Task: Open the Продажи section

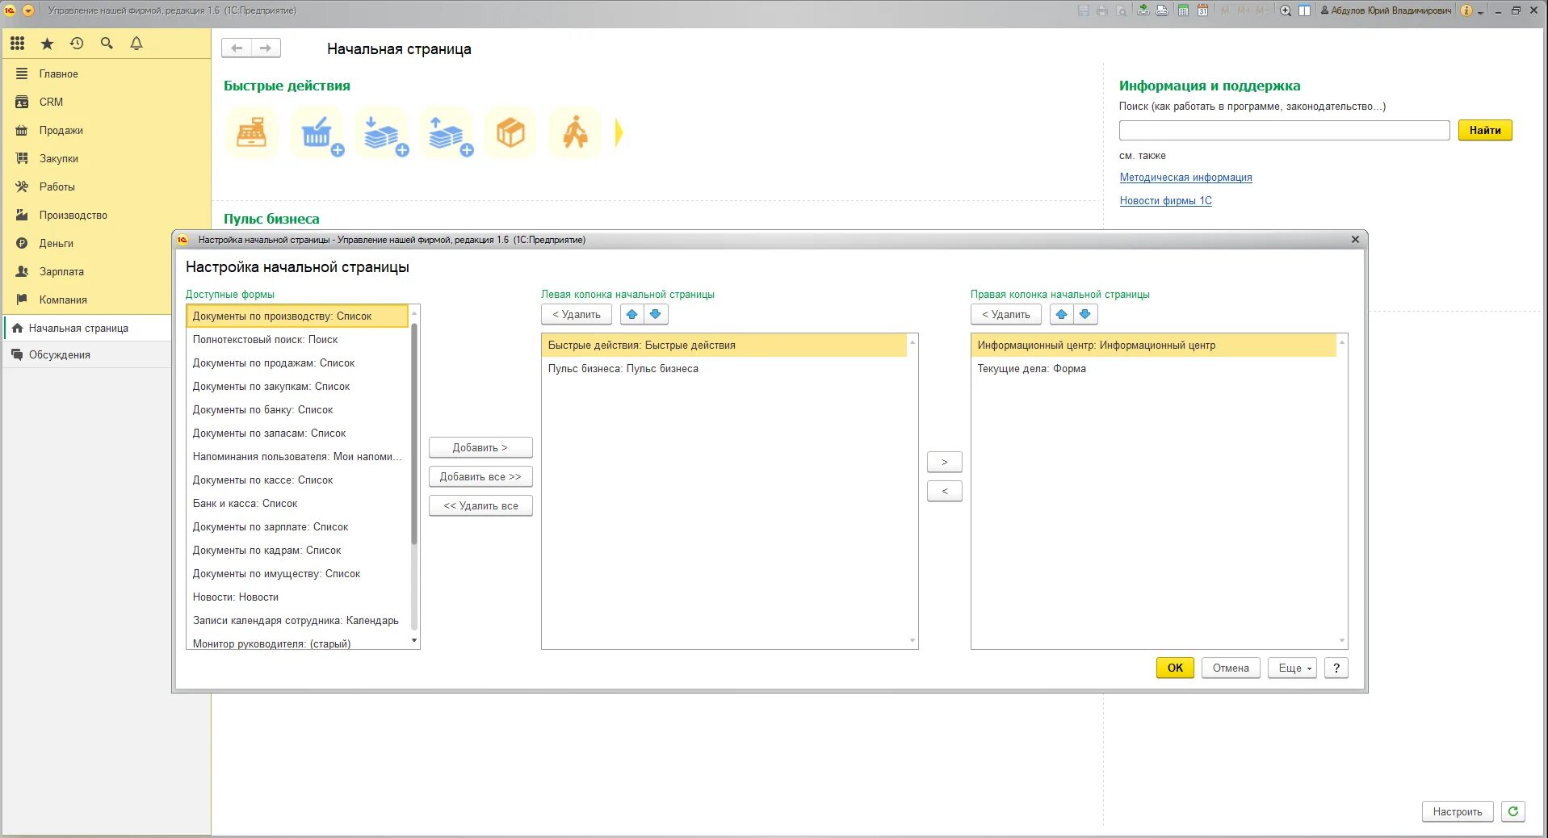Action: (x=107, y=130)
